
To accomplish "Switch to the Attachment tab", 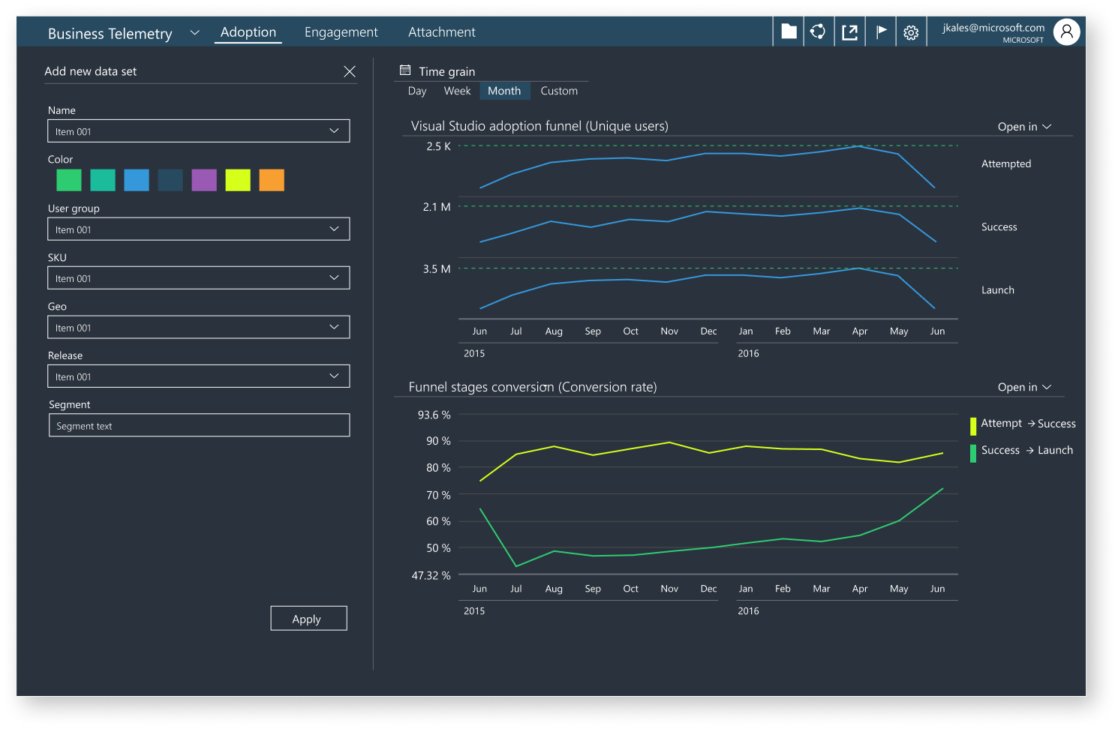I will pyautogui.click(x=442, y=32).
